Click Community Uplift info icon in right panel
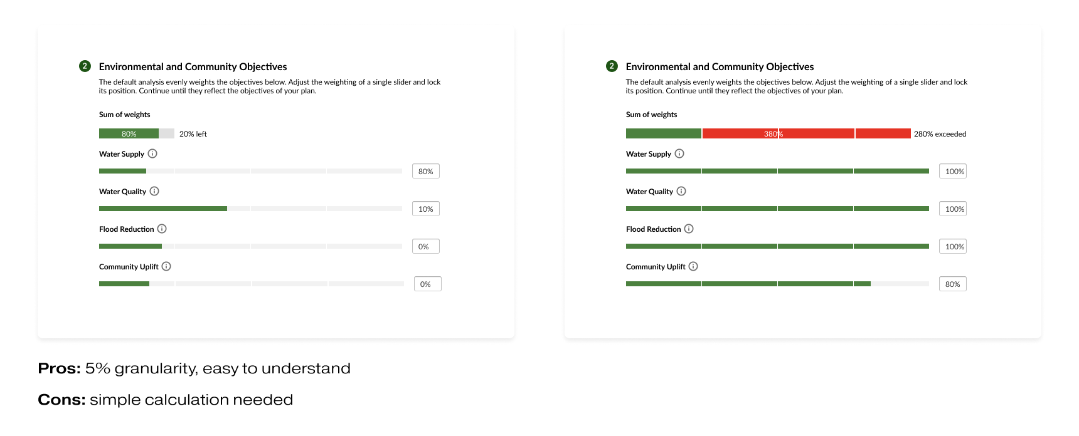Screen dimensions: 1079x436 pos(693,266)
